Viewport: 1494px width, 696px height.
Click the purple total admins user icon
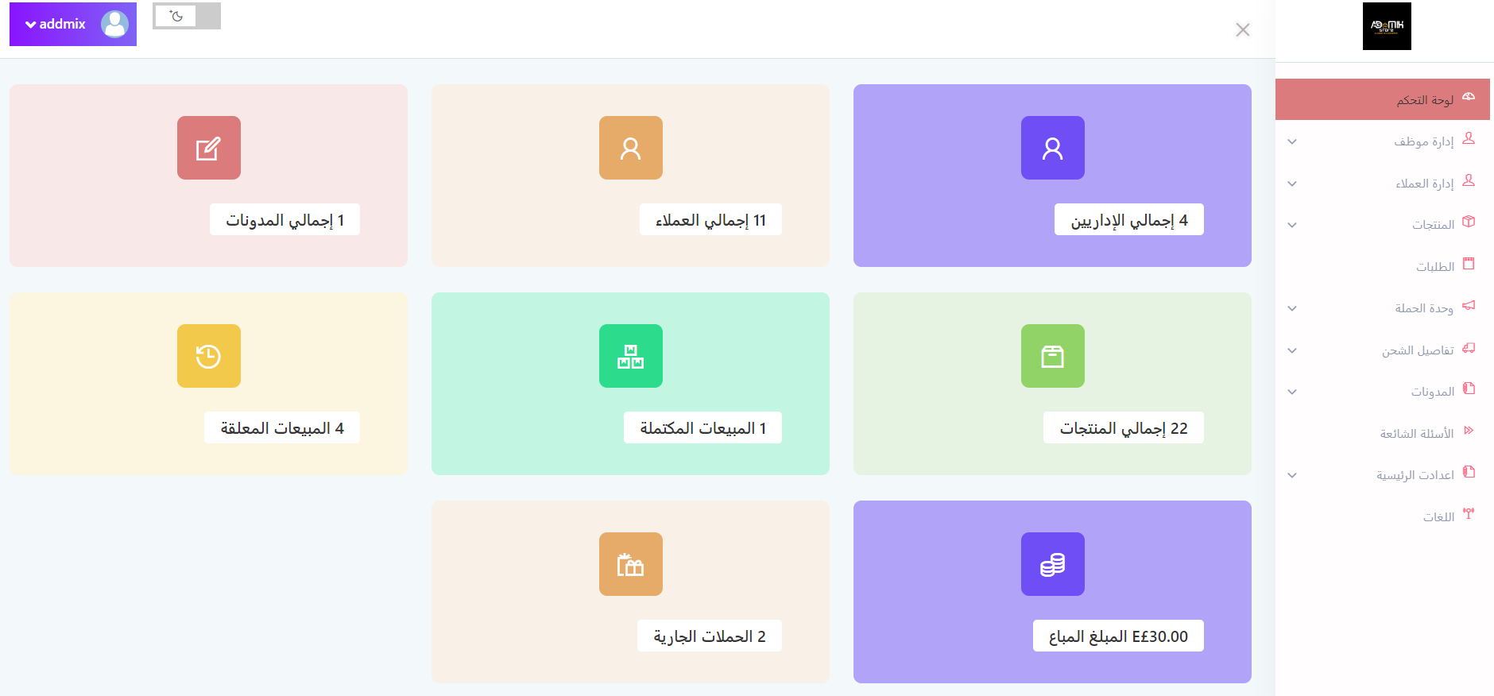[1052, 148]
